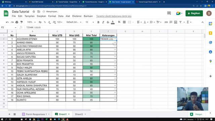Viewport: 215px width, 121px height.
Task: Open the Bantuan menu
Action: pos(88,16)
